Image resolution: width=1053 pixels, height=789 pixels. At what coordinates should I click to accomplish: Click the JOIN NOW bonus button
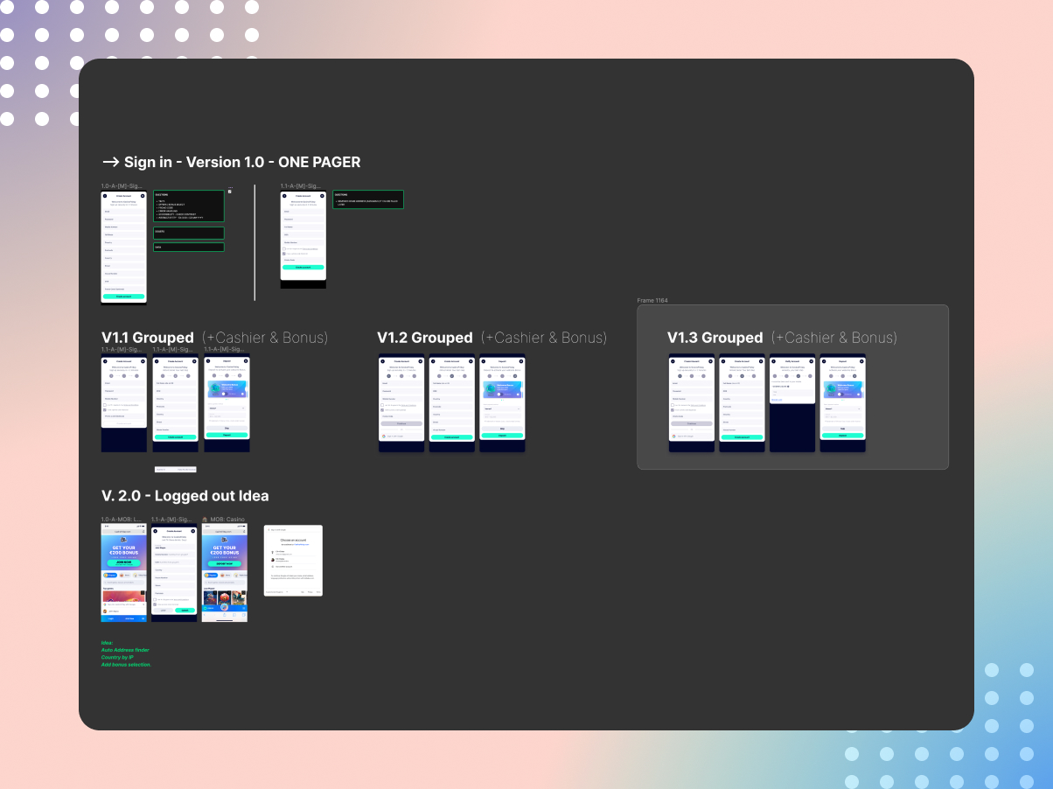[124, 562]
